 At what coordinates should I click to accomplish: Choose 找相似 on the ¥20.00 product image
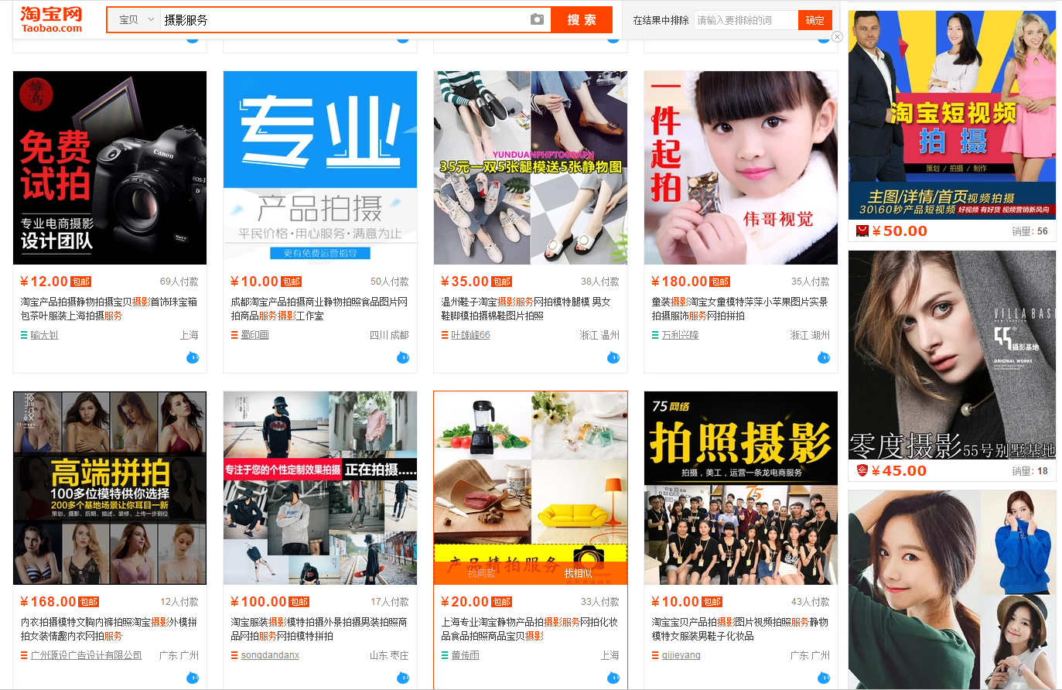pos(579,573)
